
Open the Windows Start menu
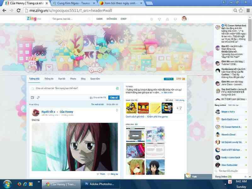pyautogui.click(x=7, y=184)
